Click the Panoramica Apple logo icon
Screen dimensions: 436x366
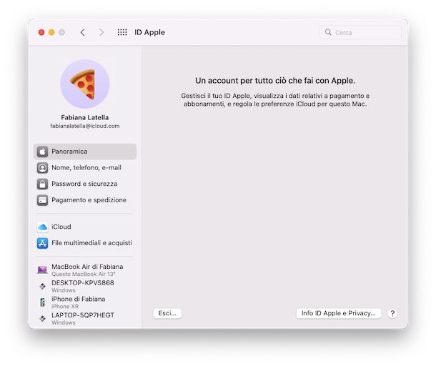[42, 152]
